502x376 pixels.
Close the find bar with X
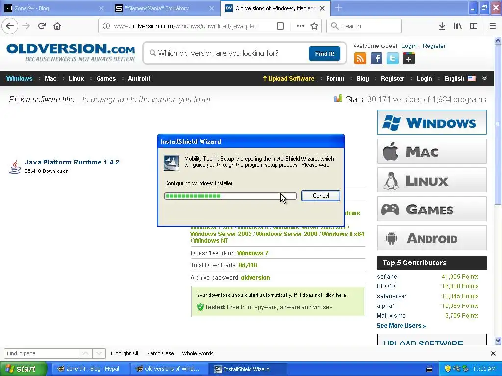pyautogui.click(x=493, y=353)
